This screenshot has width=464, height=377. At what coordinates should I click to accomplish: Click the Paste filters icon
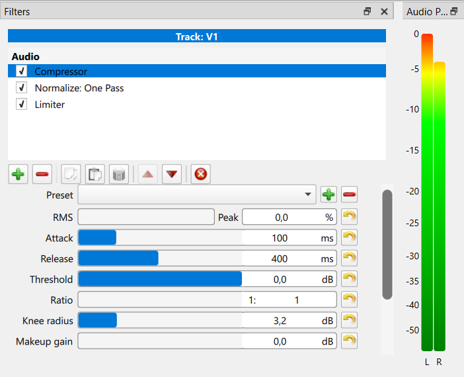click(x=96, y=175)
